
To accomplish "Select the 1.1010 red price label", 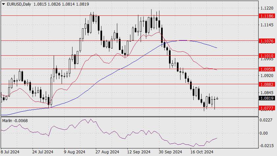I will [x=267, y=56].
